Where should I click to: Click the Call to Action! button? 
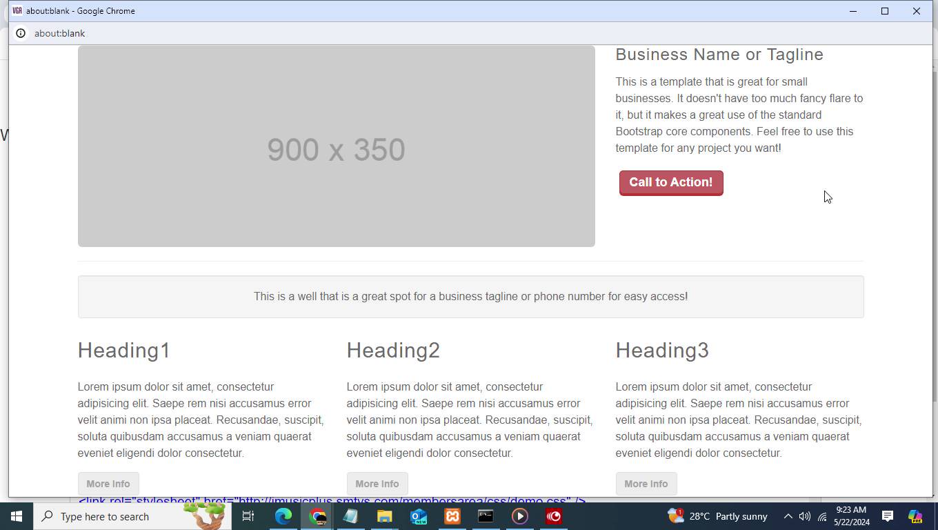tap(671, 183)
